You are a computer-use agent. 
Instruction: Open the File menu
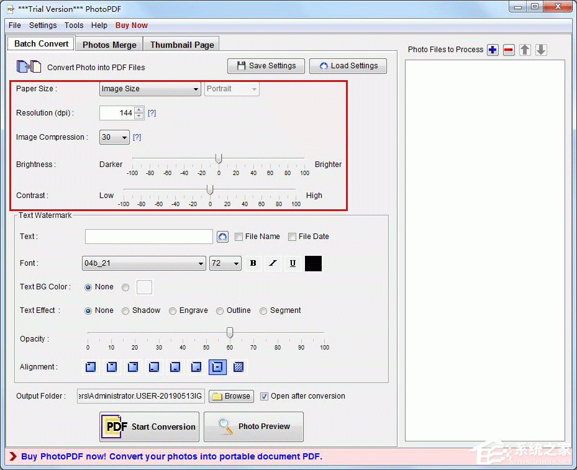click(15, 25)
